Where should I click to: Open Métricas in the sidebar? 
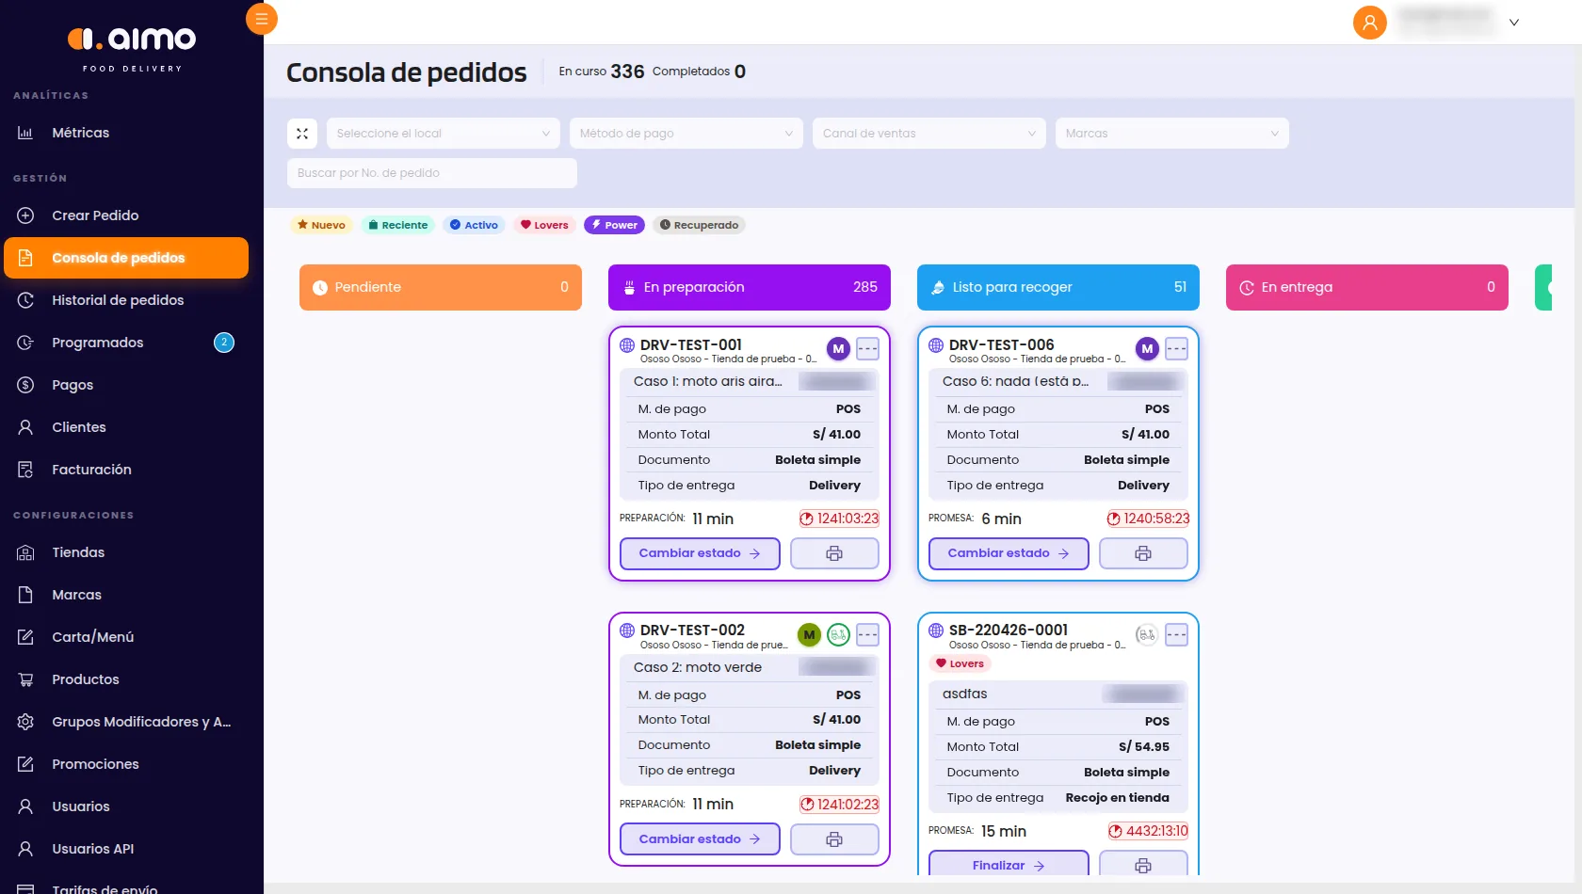coord(126,133)
